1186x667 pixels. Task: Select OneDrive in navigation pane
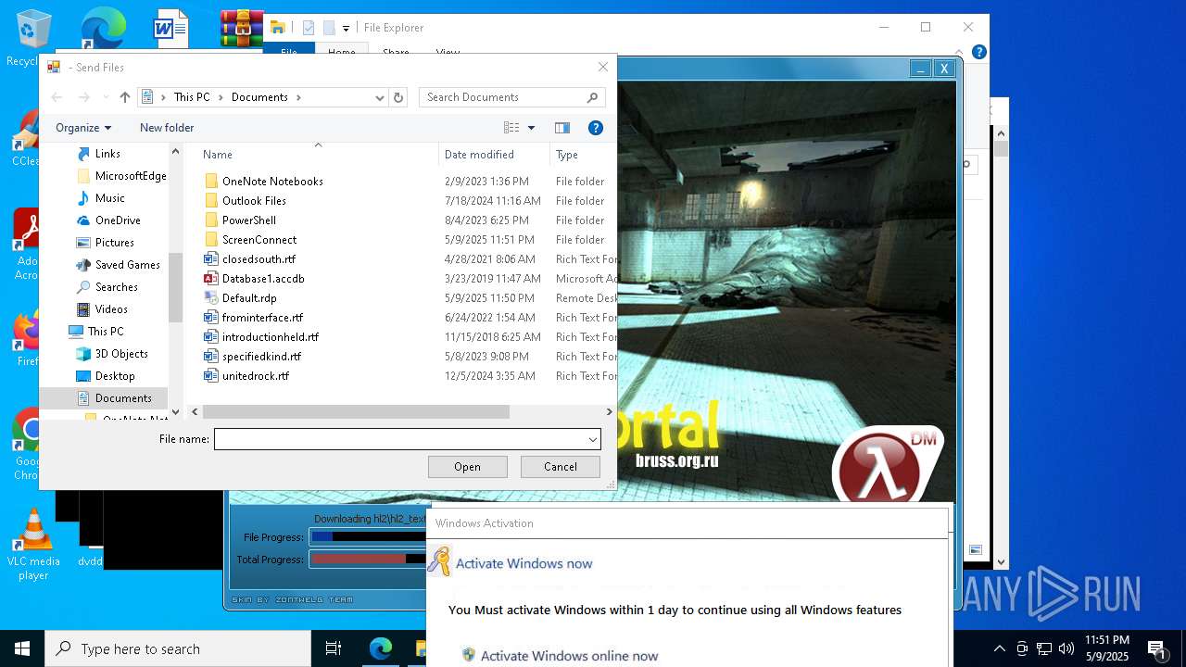[118, 220]
